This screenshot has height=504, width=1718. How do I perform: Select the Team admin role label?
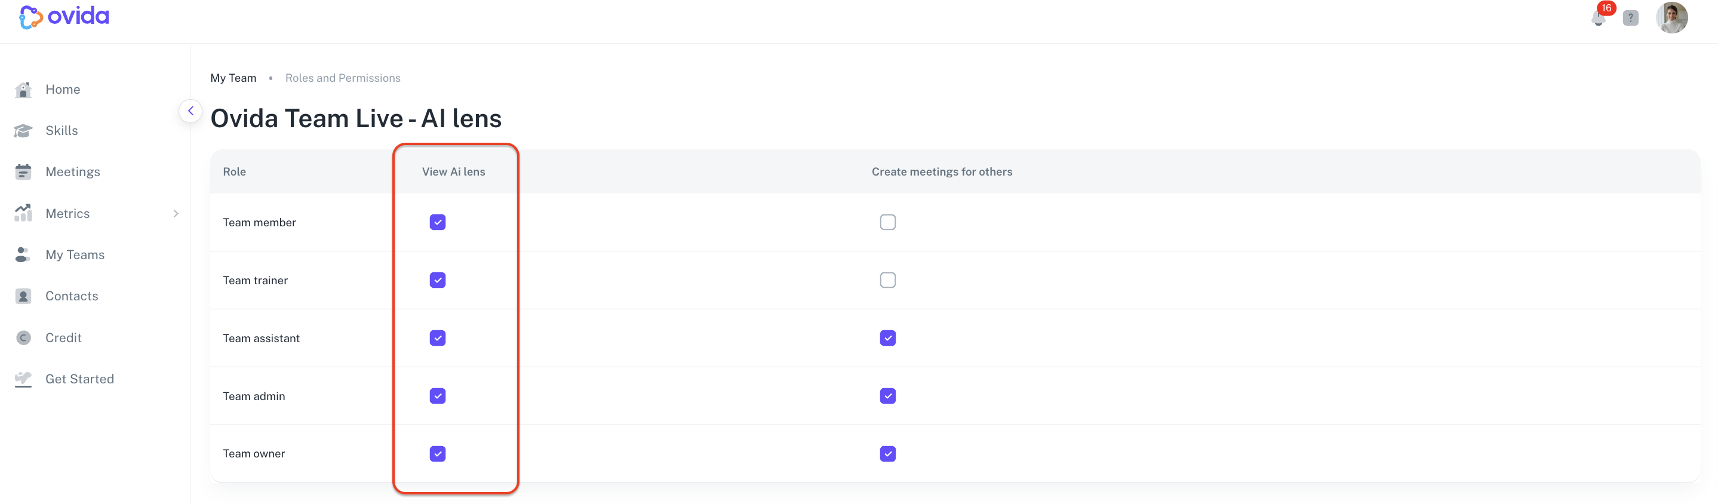click(254, 397)
